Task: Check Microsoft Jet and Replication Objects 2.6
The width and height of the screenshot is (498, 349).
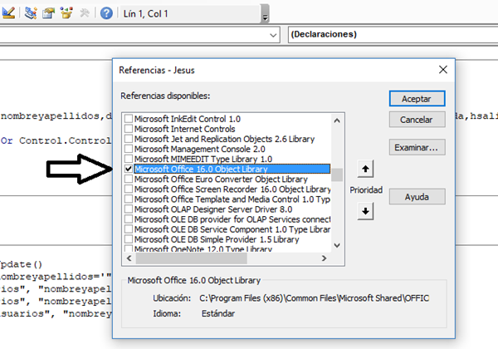Action: click(x=129, y=139)
